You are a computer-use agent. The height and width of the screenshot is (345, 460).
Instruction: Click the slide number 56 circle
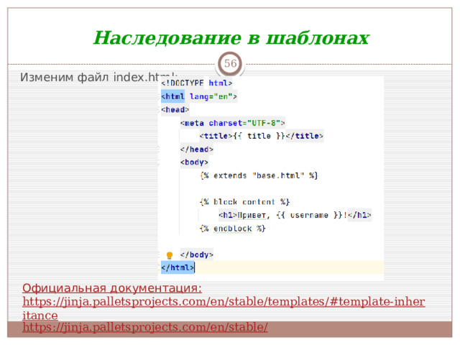click(x=230, y=63)
